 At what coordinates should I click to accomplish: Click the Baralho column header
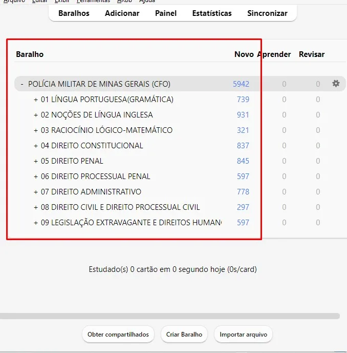click(30, 54)
